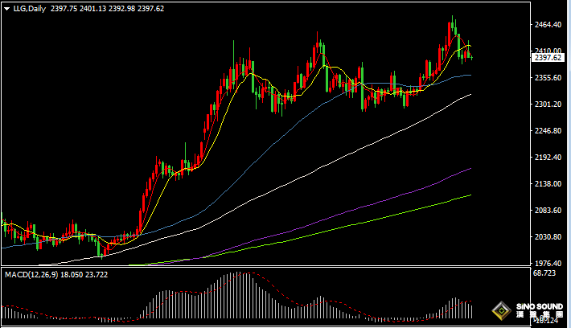Click the highest candlestick near 2464.40
The height and width of the screenshot is (328, 571).
(453, 24)
